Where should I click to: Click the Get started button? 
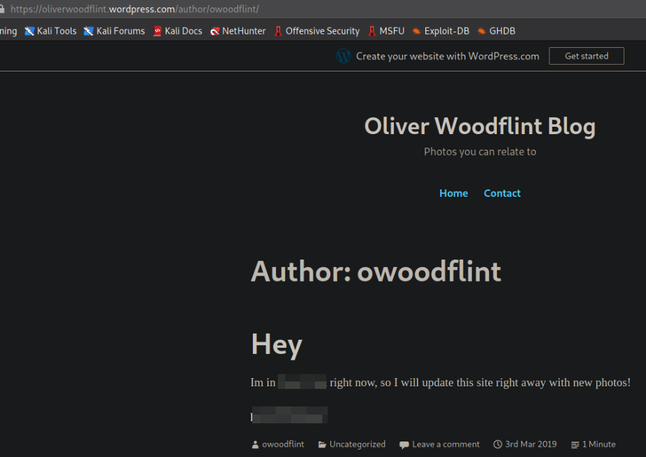[x=586, y=56]
